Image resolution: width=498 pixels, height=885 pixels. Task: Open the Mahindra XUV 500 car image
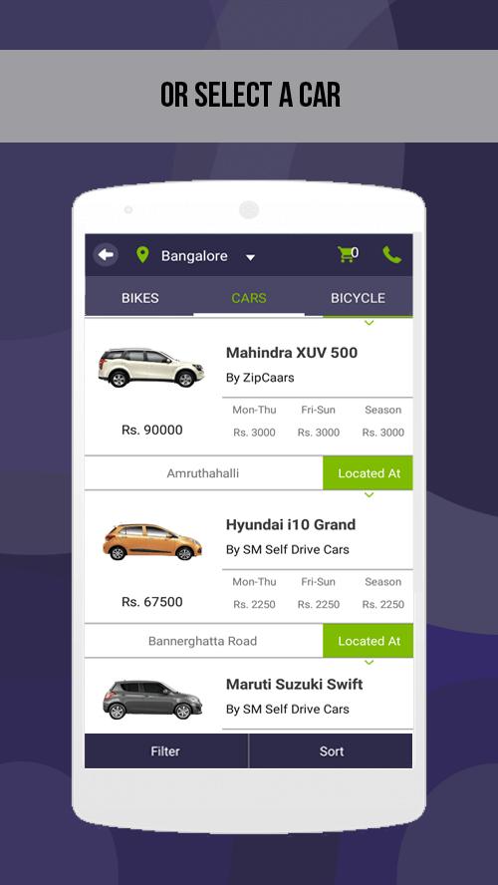151,368
